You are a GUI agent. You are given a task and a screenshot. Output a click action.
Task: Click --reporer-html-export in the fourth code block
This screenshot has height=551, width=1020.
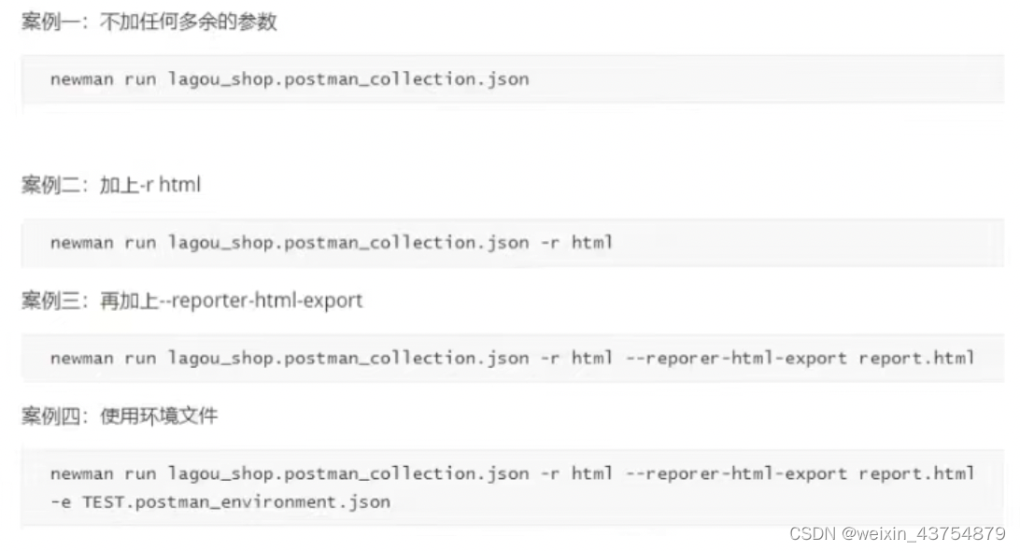[x=735, y=474]
